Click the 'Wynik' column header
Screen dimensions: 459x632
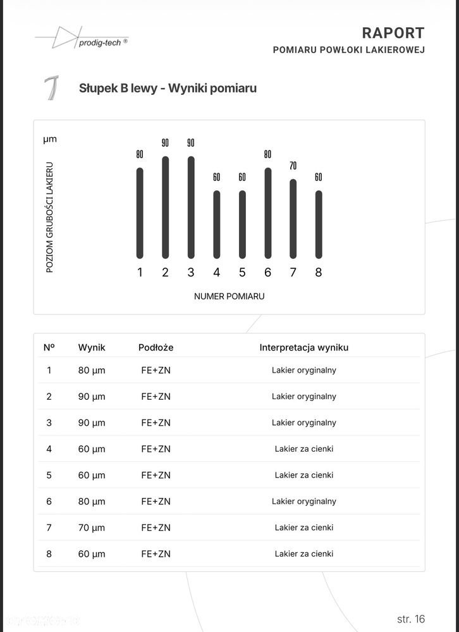click(x=92, y=347)
